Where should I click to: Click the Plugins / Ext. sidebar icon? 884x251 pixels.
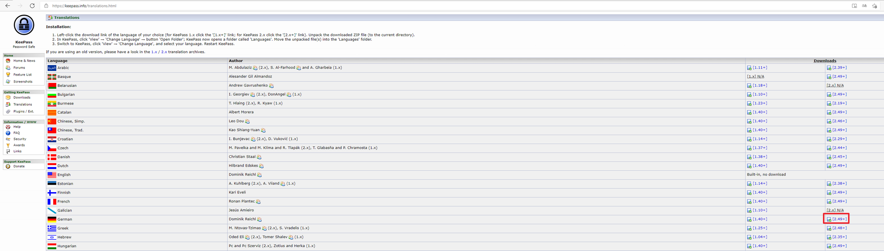tap(8, 112)
